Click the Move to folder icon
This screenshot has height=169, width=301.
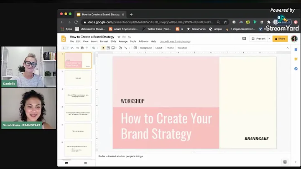pos(124,37)
